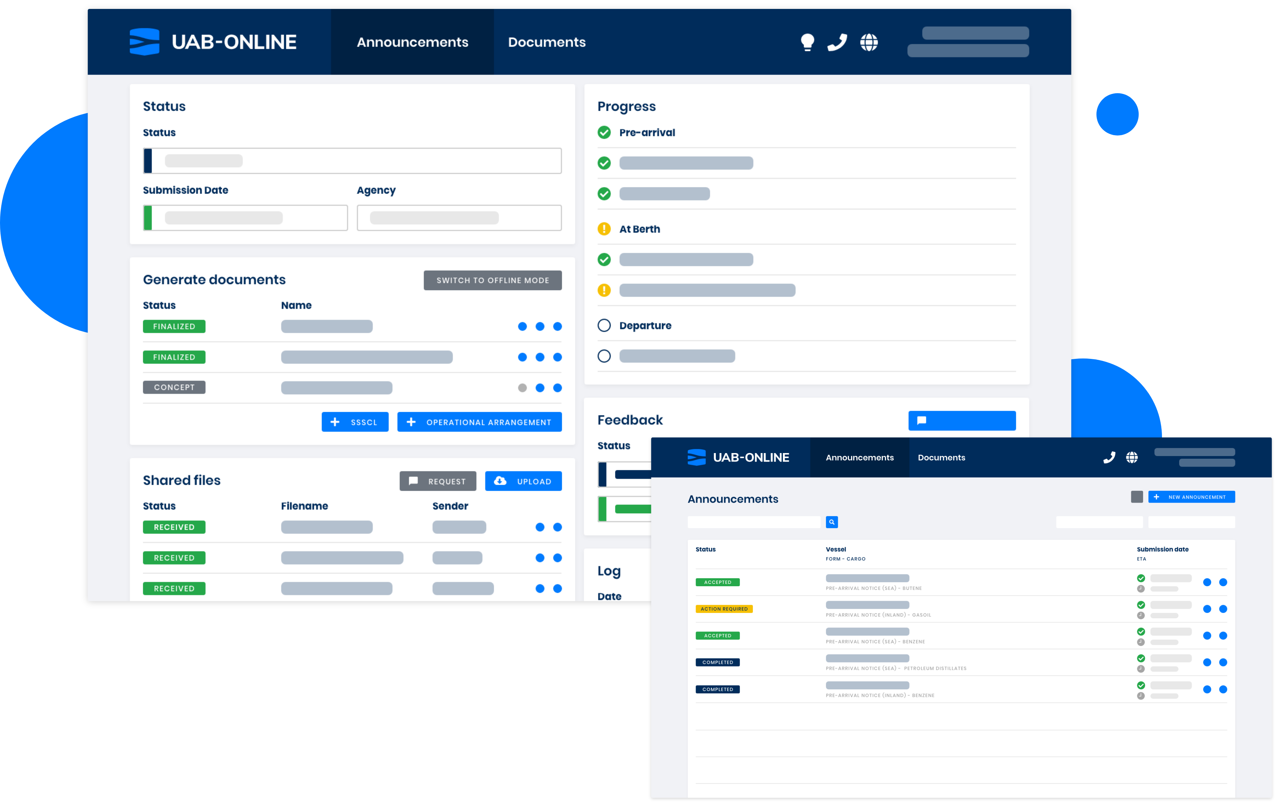Click the cloud icon on the UPLOAD button

click(x=500, y=480)
